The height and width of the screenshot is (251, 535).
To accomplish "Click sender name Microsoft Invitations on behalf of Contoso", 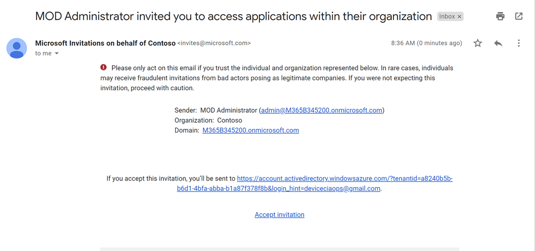I will (105, 43).
